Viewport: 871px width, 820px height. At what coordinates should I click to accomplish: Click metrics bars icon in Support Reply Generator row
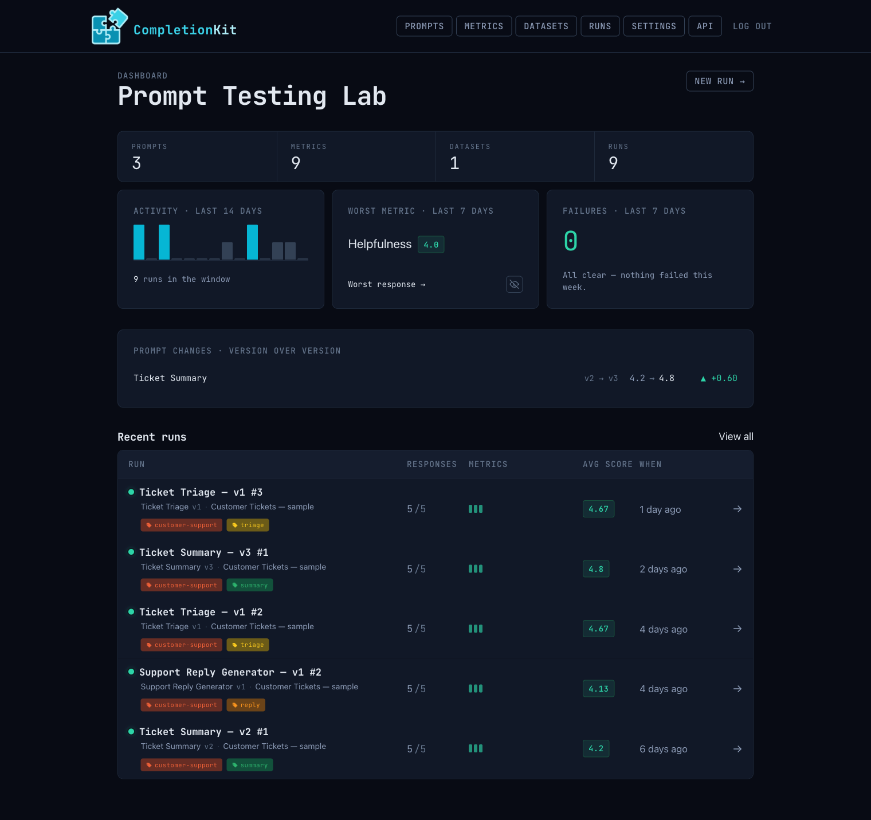[476, 689]
